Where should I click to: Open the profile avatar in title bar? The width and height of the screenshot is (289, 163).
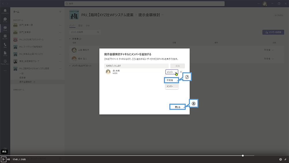click(265, 3)
